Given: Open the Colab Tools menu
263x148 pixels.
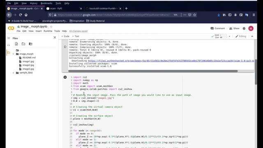Looking at the screenshot, I should tap(57, 31).
